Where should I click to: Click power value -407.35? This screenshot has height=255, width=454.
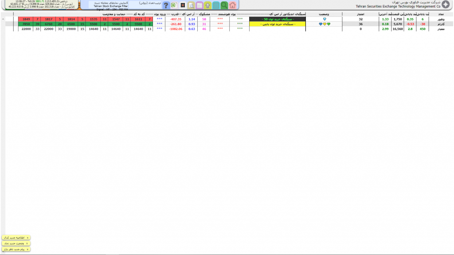click(176, 19)
